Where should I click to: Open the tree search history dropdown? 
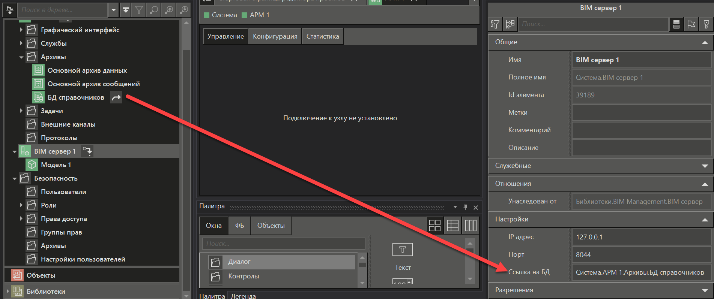[114, 10]
